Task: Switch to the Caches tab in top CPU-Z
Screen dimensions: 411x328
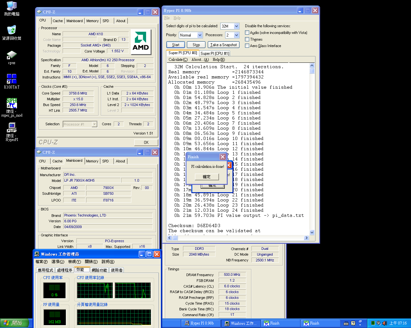Action: pyautogui.click(x=58, y=21)
